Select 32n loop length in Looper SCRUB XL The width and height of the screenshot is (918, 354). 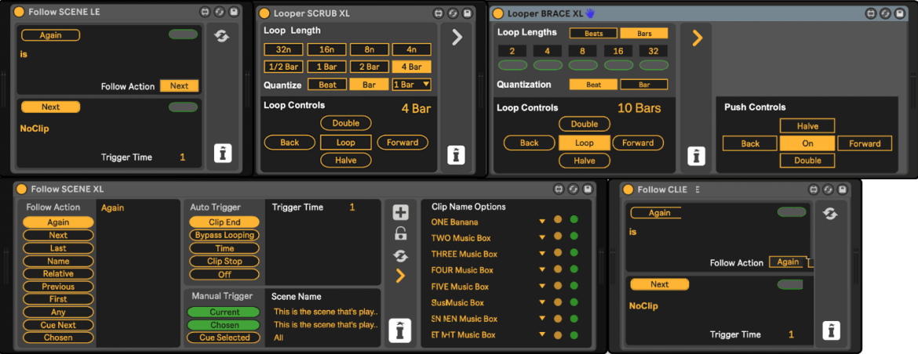(283, 49)
